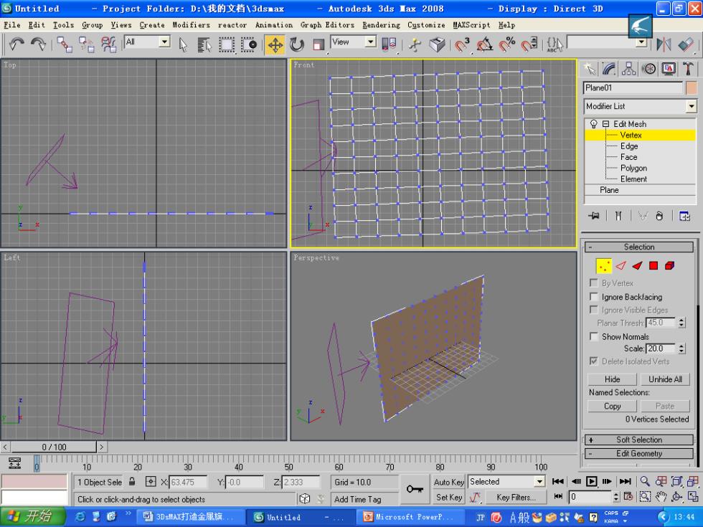
Task: Click the 0 / 100 time slider
Action: 54,447
